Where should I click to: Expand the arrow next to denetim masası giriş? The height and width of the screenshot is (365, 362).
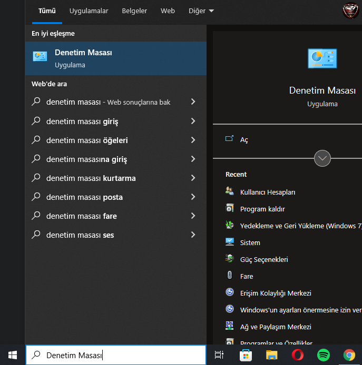[193, 121]
